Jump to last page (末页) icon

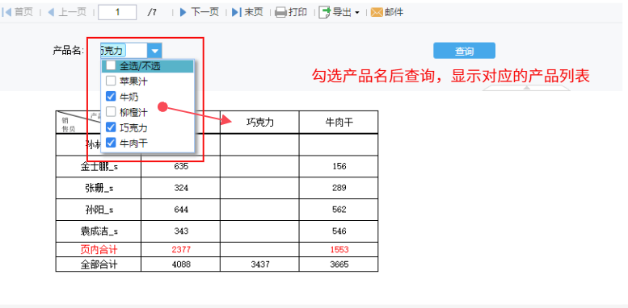(236, 12)
